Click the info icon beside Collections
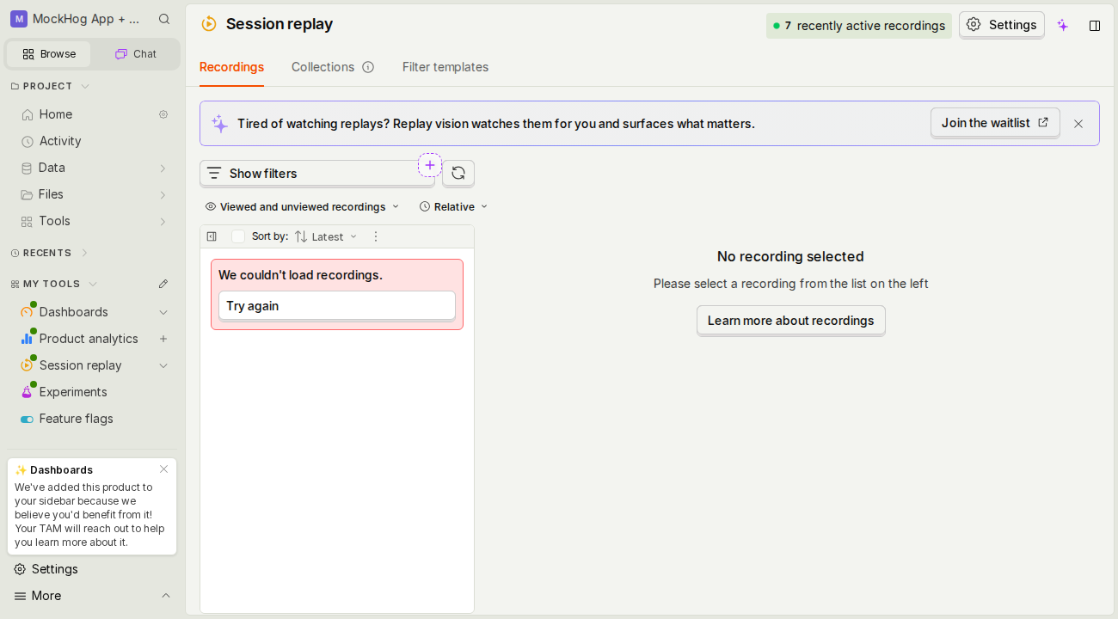This screenshot has height=619, width=1118. tap(368, 67)
